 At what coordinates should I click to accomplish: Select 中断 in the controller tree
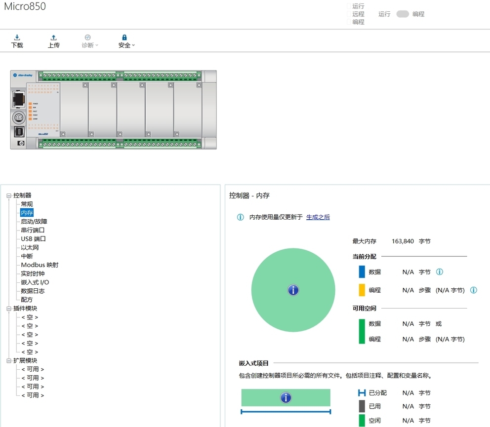coord(27,257)
